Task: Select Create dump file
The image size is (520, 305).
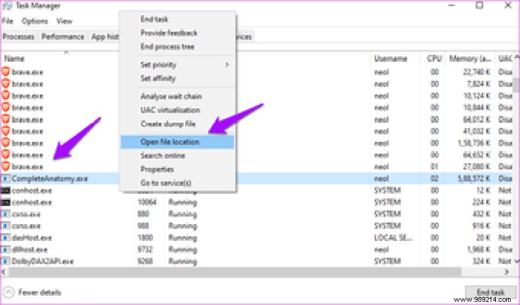Action: pyautogui.click(x=168, y=124)
